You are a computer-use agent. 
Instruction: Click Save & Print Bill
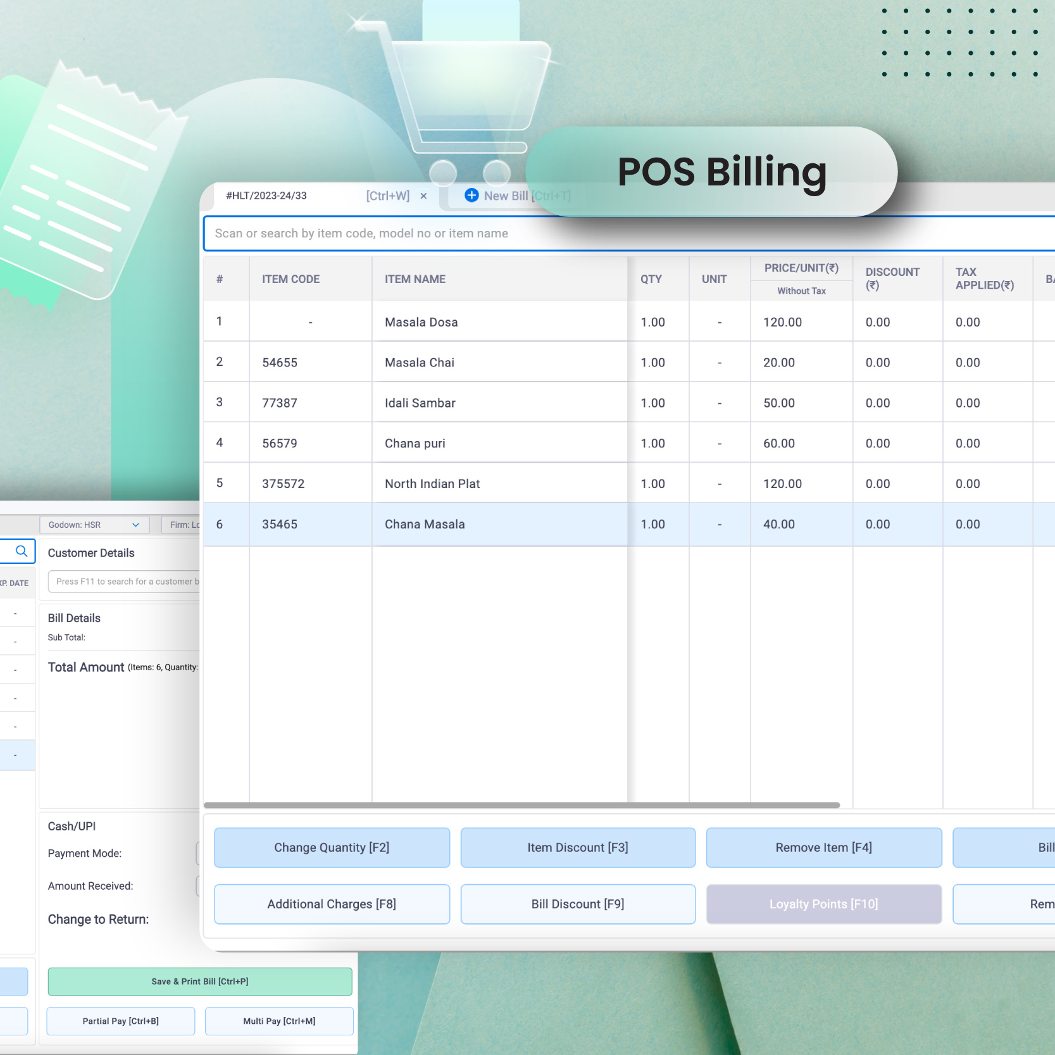(x=199, y=981)
